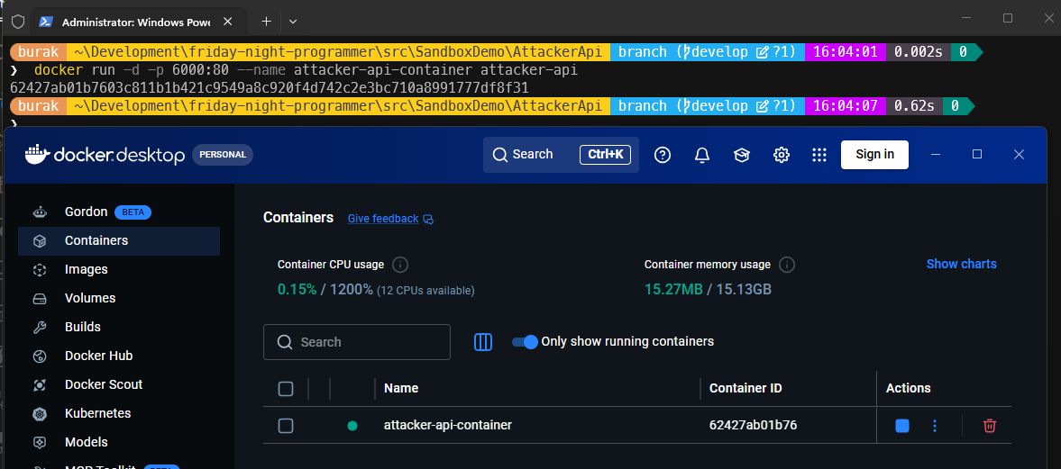Click the Container CPU usage info icon
This screenshot has width=1061, height=469.
[401, 265]
